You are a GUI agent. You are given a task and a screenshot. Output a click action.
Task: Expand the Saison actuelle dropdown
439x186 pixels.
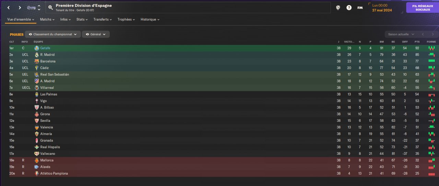coord(401,34)
